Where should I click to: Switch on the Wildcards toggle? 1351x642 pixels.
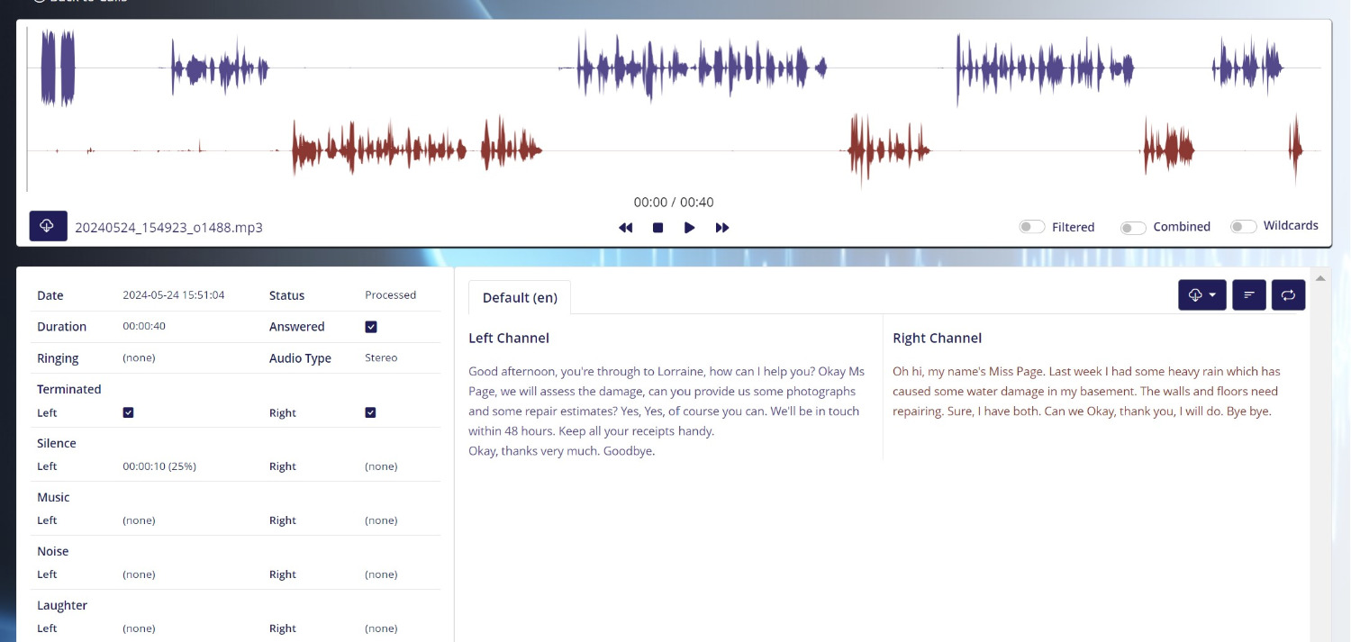tap(1243, 226)
